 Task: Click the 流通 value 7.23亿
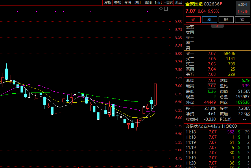click(x=244, y=114)
